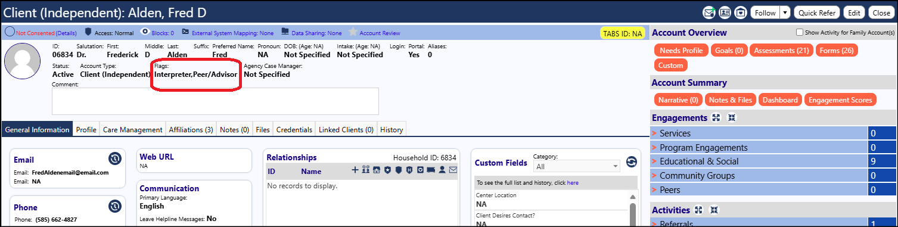Click the Edit button

(854, 13)
